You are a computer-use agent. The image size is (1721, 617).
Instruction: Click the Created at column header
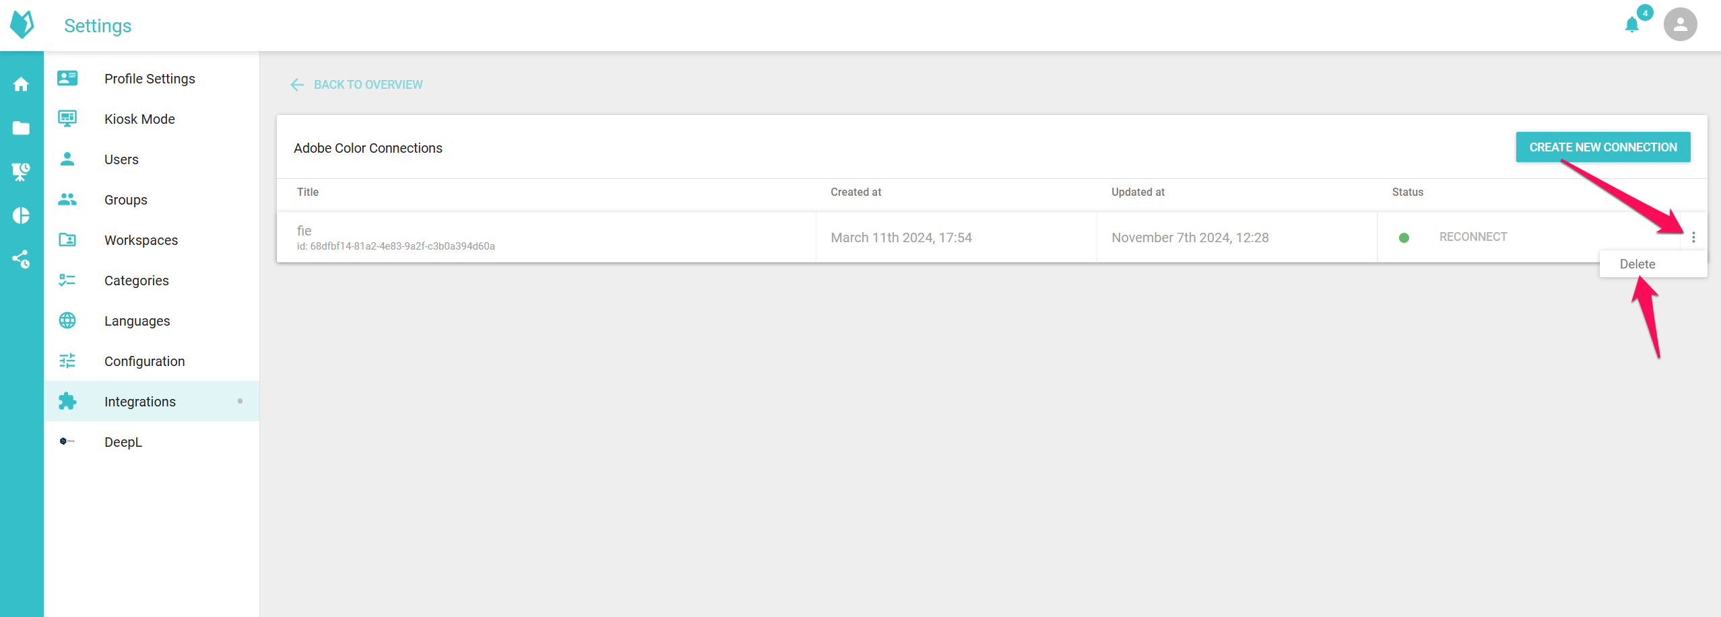[855, 192]
